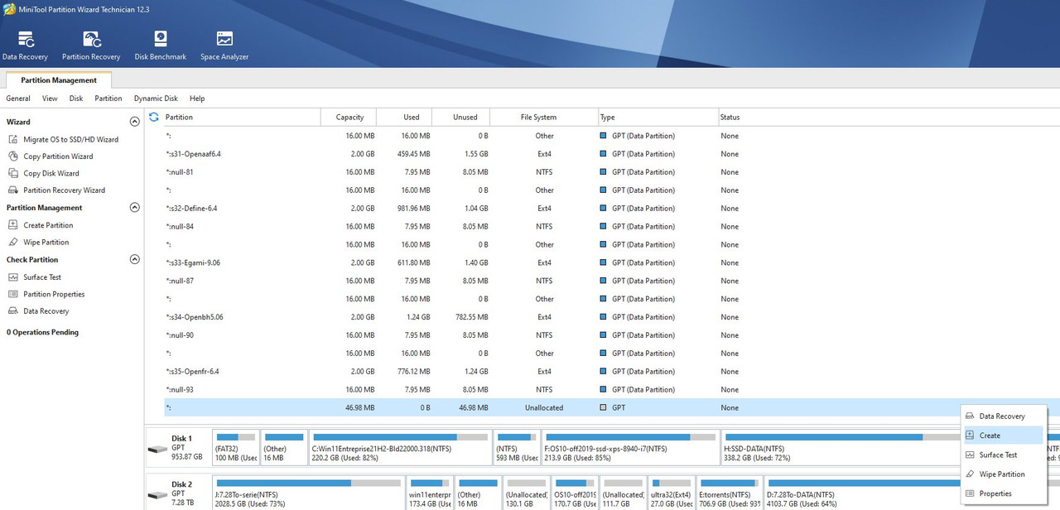Select the null-81 partition row

coord(611,172)
